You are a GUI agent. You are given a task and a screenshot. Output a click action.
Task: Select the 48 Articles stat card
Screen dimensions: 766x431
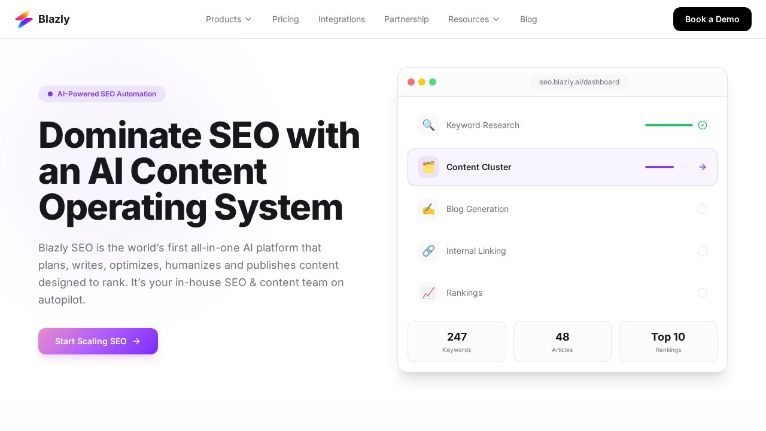[563, 342]
